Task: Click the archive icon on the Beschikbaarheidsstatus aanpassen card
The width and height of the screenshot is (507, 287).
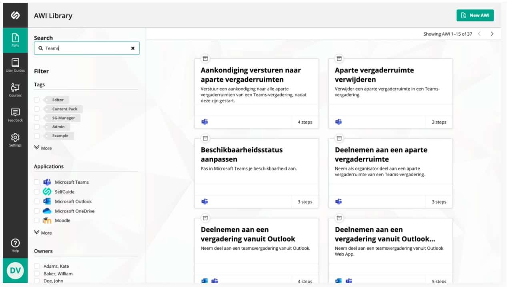Action: 205,138
